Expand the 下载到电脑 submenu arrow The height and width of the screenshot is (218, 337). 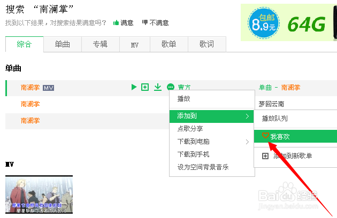(247, 142)
